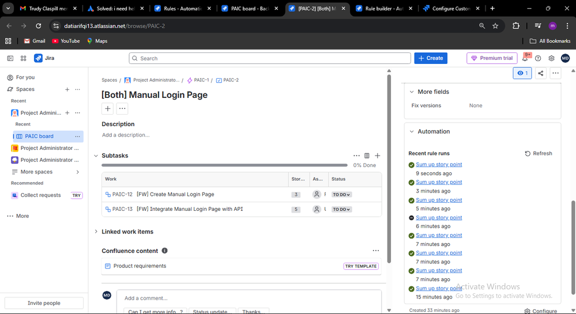Click the plus next to Spaces
The height and width of the screenshot is (314, 576).
pos(67,89)
